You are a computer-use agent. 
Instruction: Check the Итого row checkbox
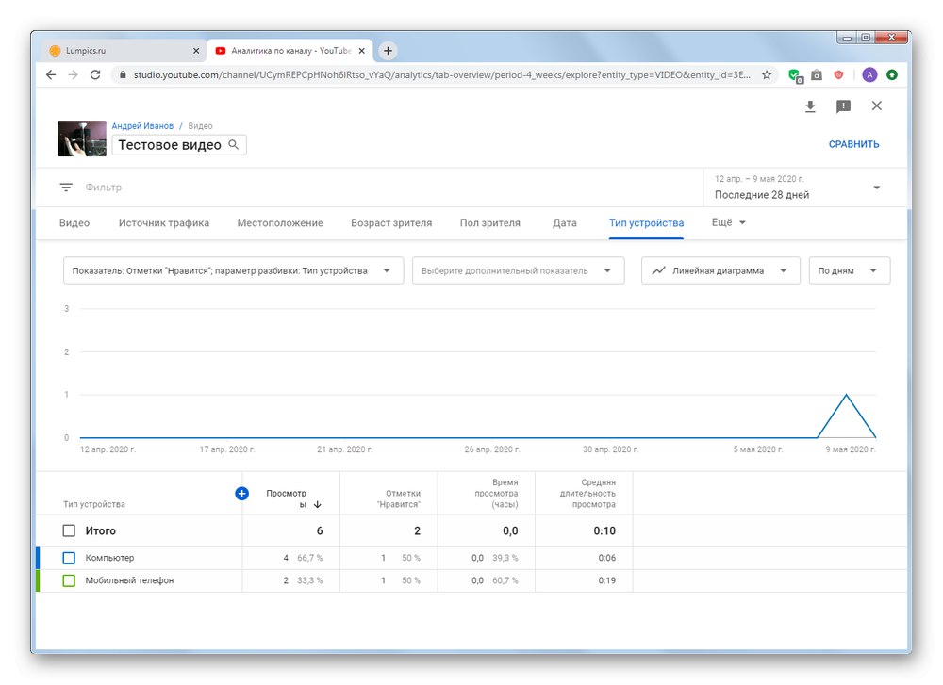point(68,530)
